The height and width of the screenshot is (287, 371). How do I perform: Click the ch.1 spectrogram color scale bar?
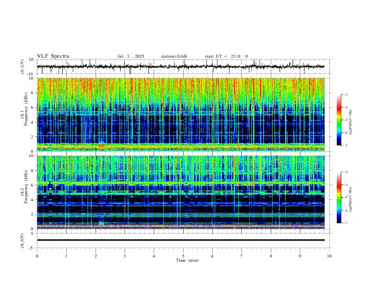339,120
